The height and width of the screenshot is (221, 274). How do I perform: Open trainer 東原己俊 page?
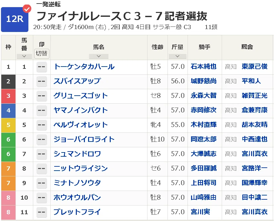click(255, 67)
